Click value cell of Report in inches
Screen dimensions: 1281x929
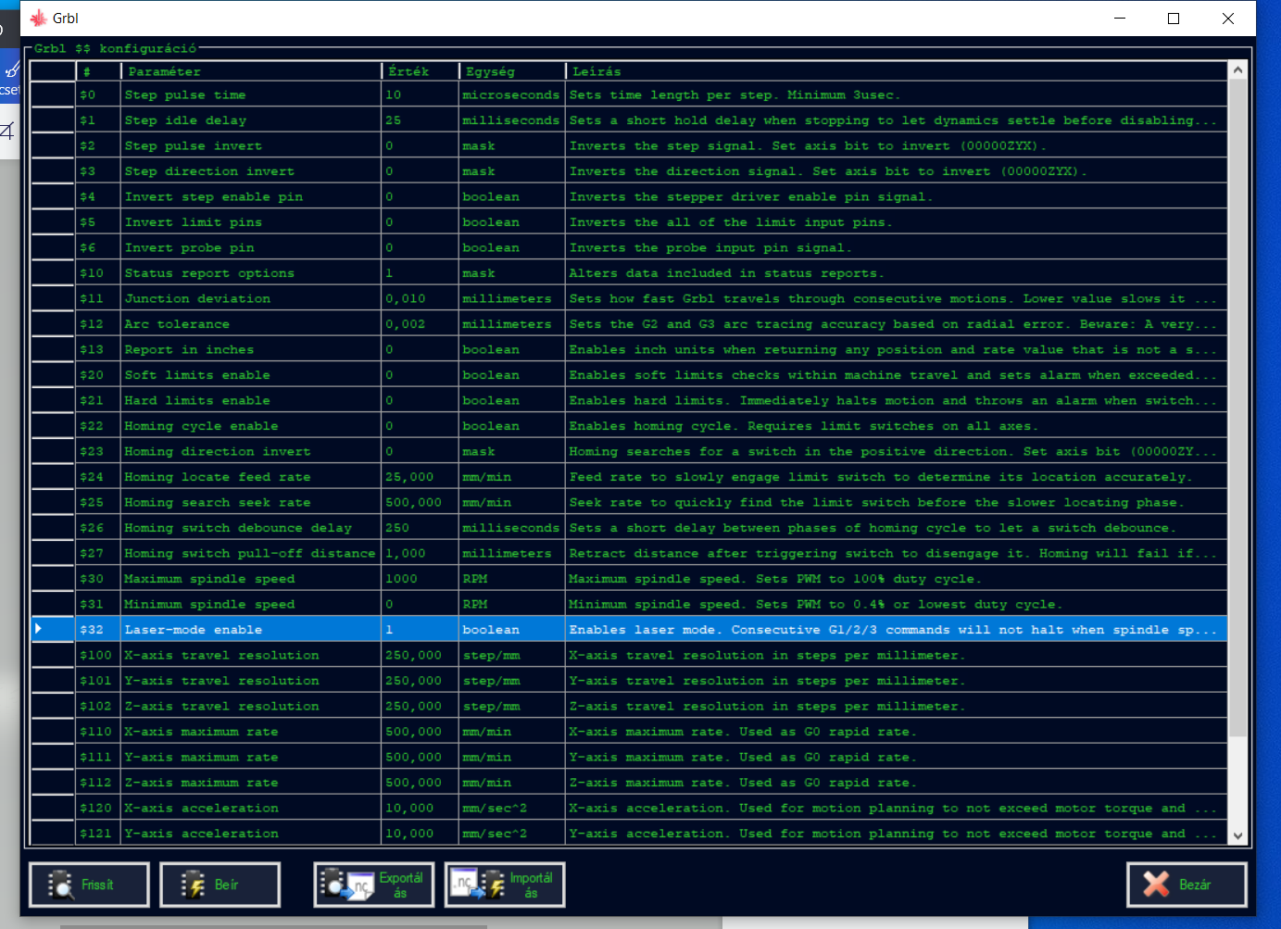421,350
